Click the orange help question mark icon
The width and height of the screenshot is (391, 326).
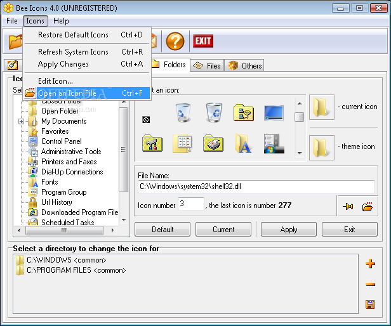click(x=175, y=41)
